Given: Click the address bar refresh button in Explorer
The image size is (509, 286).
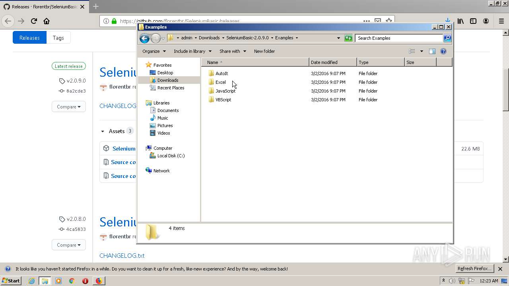Looking at the screenshot, I should (348, 38).
